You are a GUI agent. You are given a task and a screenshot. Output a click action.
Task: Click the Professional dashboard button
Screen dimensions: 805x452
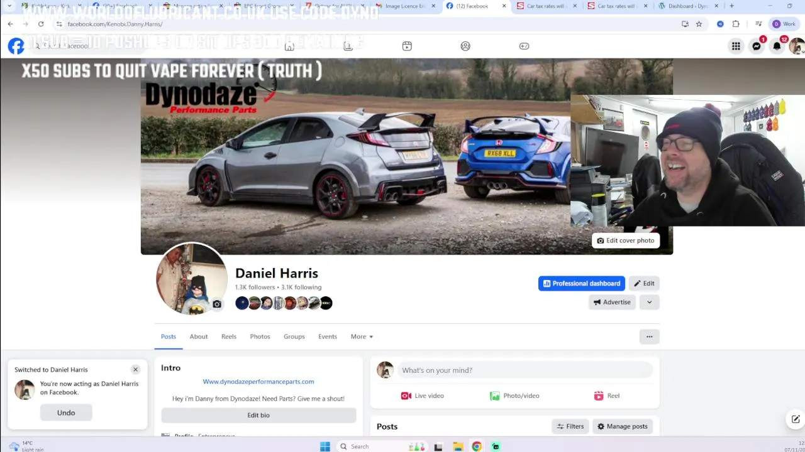(582, 284)
